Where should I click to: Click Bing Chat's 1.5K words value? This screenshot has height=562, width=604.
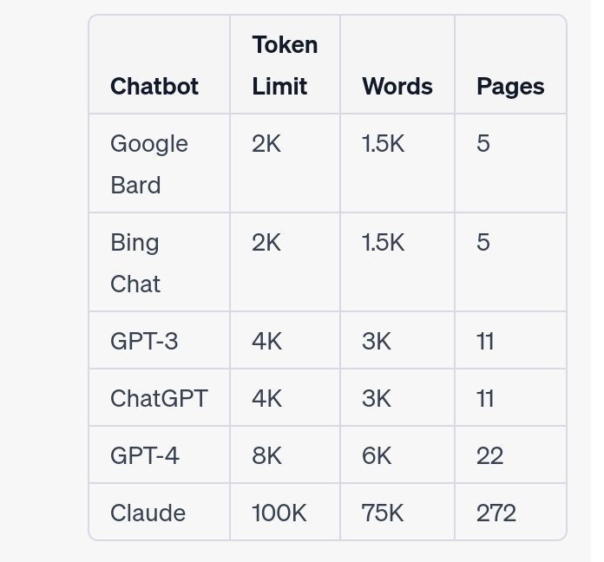click(x=383, y=243)
